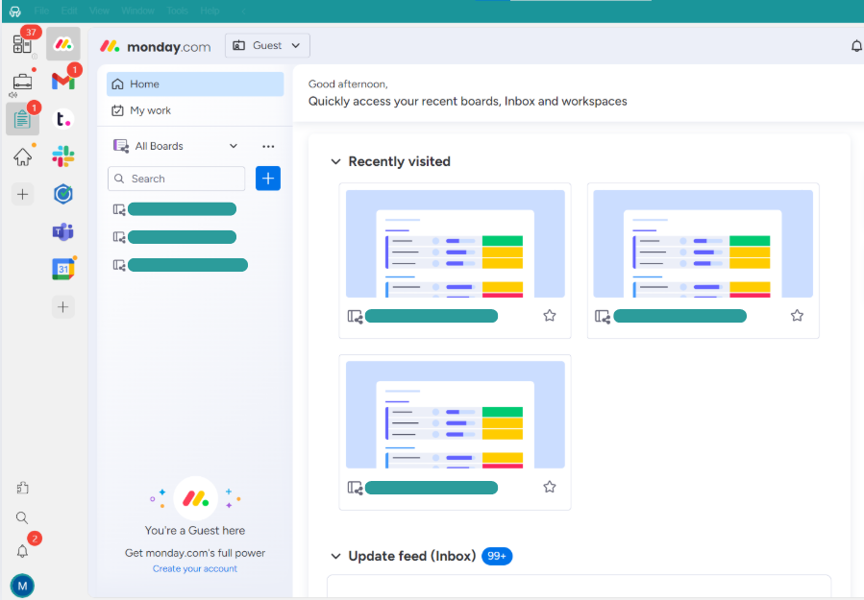864x600 pixels.
Task: Open the Microsoft Teams app icon
Action: point(63,231)
